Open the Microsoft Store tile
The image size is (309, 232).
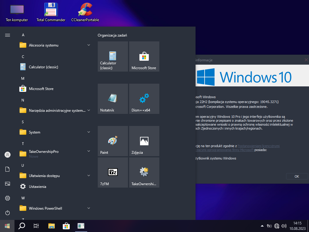(144, 56)
